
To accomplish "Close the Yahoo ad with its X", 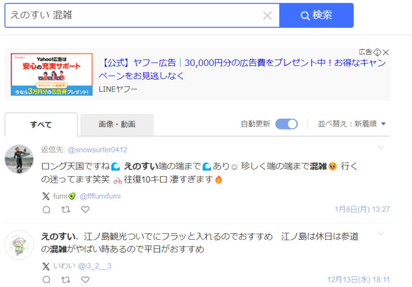I will [386, 52].
